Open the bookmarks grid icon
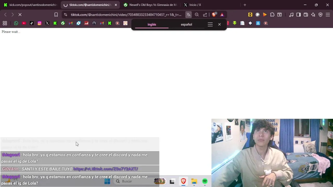 click(x=5, y=23)
